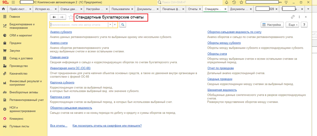The image size is (317, 136).
Task: Open the three-dots form menu
Action: (x=299, y=17)
